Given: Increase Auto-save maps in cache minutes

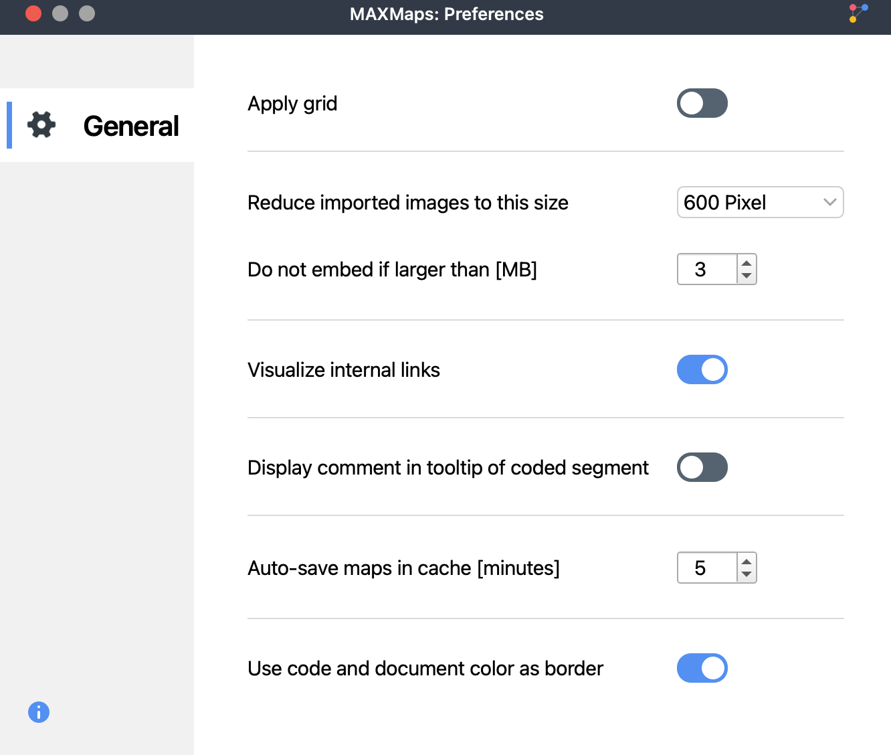Looking at the screenshot, I should tap(747, 561).
